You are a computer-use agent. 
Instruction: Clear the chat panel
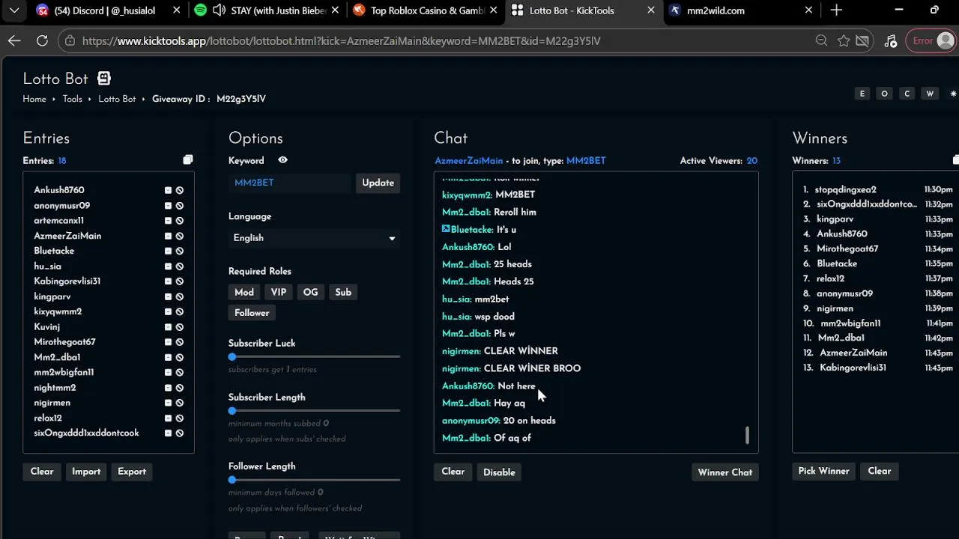tap(453, 472)
